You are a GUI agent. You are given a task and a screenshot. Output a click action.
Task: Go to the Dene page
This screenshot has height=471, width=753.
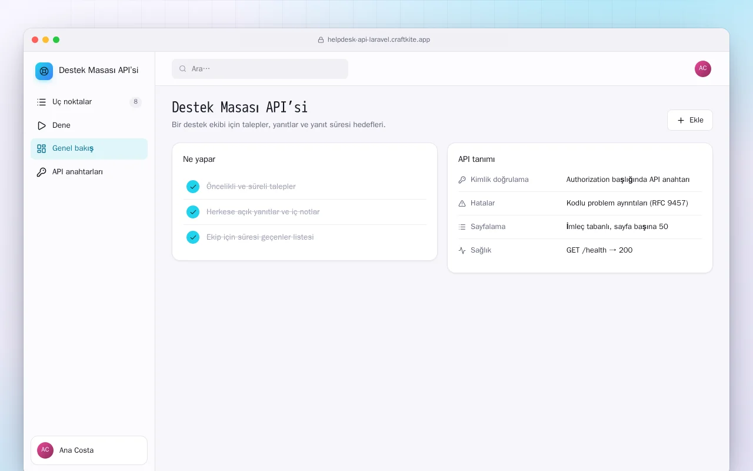click(x=89, y=125)
